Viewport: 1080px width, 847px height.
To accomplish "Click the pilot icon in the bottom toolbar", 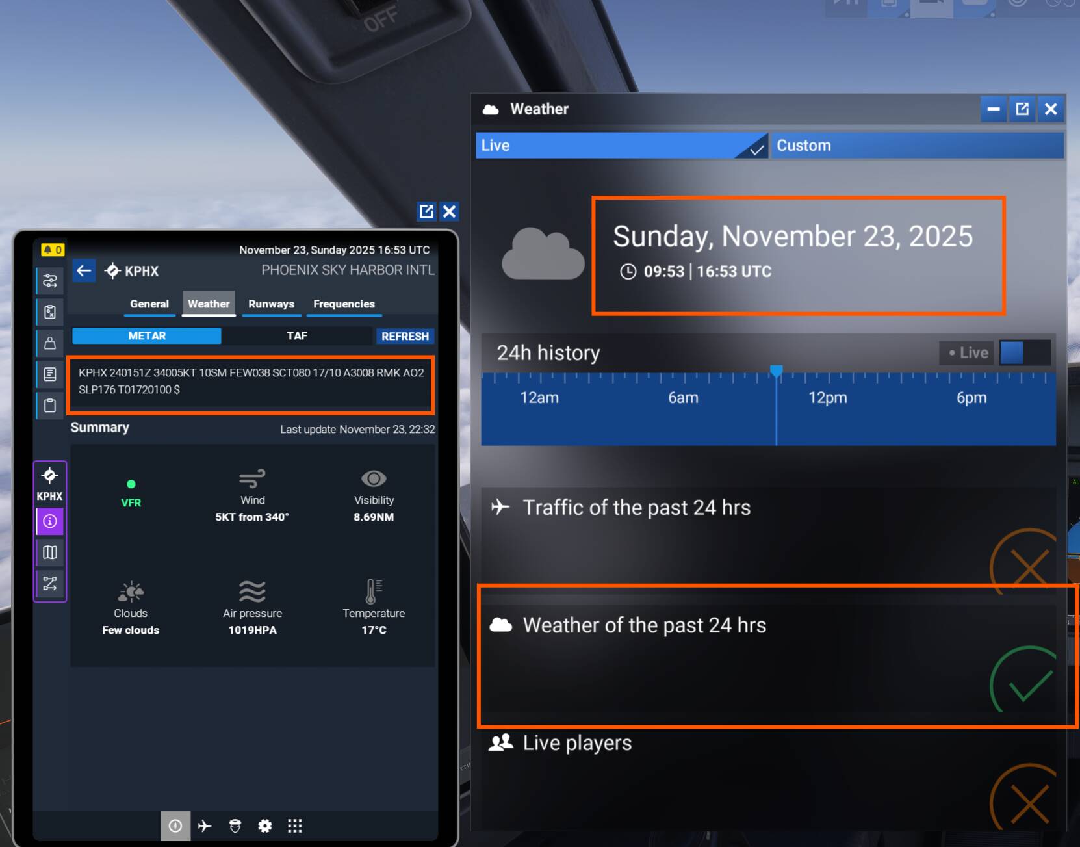I will click(235, 826).
